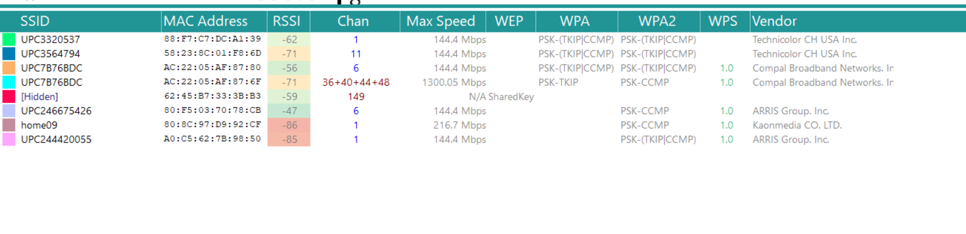Click MAC address 62:45:B7:33:3B:B3
Image resolution: width=966 pixels, height=234 pixels.
[x=212, y=96]
